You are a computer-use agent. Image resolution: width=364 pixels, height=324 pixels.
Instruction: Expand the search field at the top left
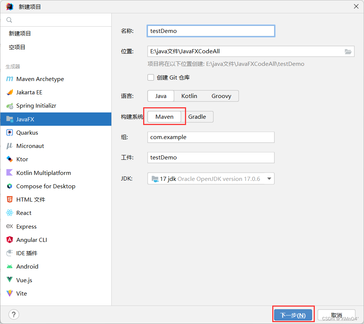pyautogui.click(x=9, y=20)
